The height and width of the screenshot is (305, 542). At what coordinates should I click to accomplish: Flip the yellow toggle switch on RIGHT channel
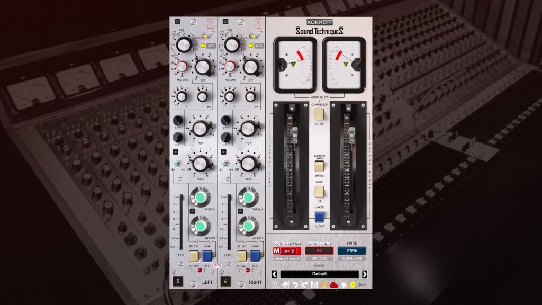(252, 35)
